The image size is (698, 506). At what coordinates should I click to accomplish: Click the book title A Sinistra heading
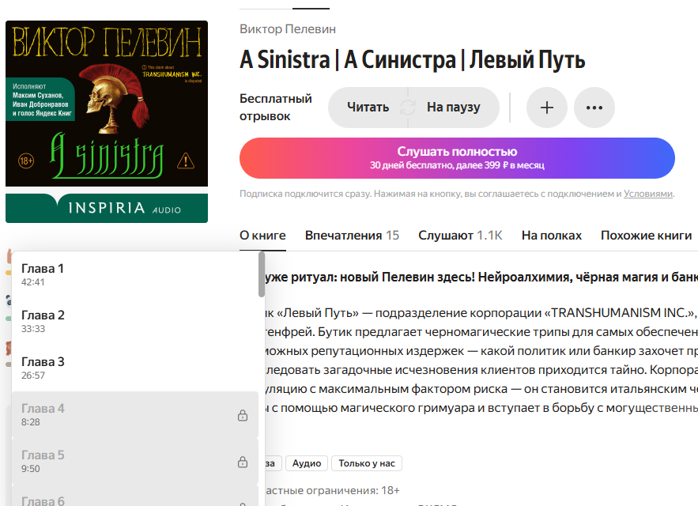click(412, 60)
